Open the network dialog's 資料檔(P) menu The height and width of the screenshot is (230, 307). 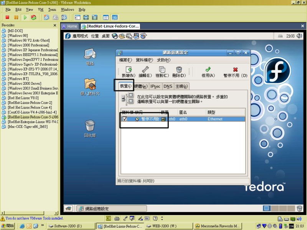[x=144, y=60]
